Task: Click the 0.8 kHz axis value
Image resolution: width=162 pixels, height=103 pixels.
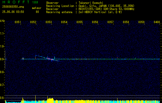Action: click(2, 72)
